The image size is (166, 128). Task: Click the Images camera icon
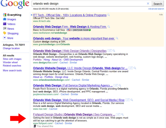point(5,19)
